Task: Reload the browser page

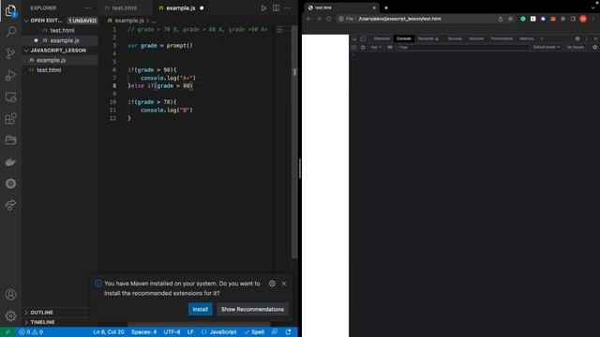Action: [329, 19]
